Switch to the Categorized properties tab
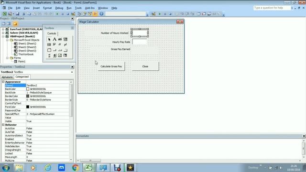 point(22,77)
